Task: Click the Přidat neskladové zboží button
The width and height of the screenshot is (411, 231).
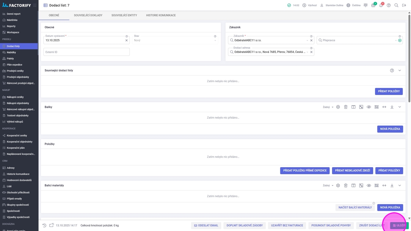Action: point(352,170)
